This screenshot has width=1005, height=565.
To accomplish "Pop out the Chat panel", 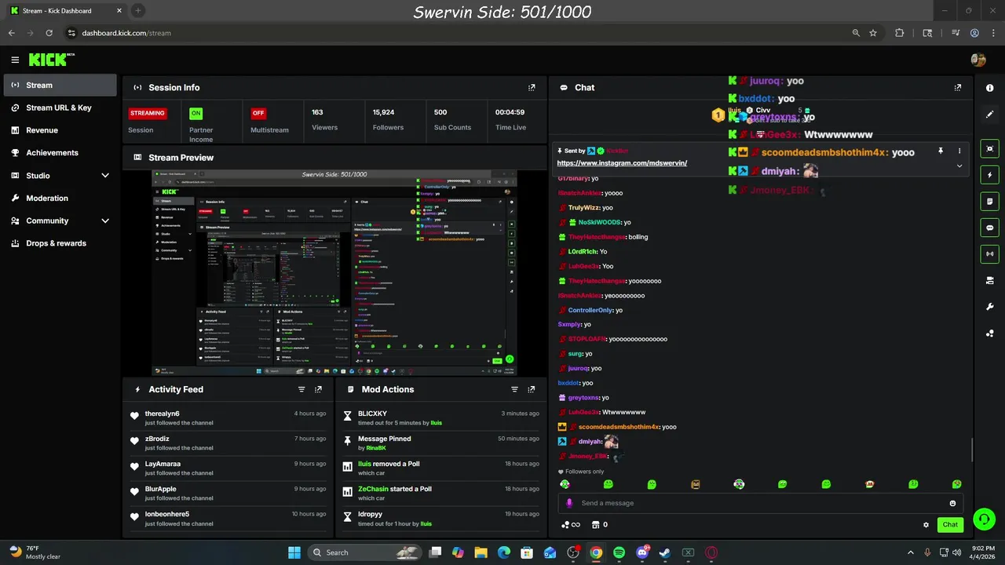I will [x=957, y=88].
